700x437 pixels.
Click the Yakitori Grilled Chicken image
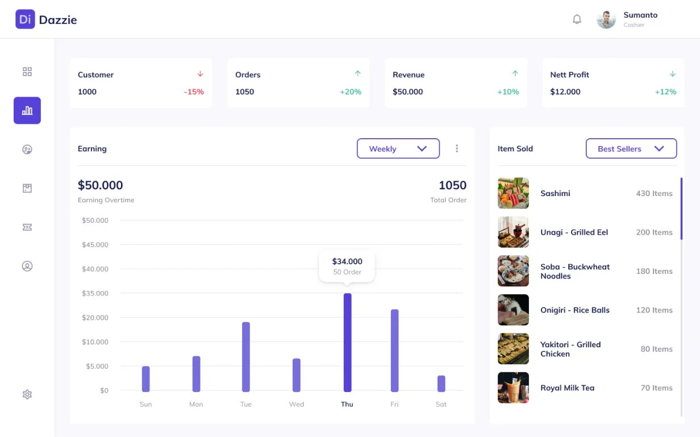point(513,349)
